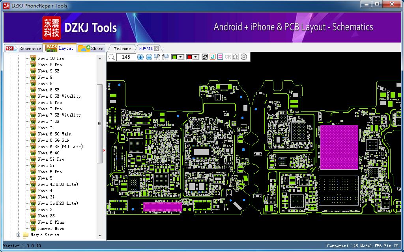Close the NOVA10 tab

[x=157, y=48]
